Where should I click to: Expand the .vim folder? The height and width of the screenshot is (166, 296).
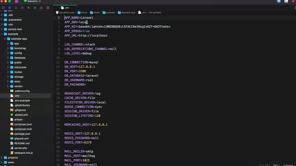[2, 24]
